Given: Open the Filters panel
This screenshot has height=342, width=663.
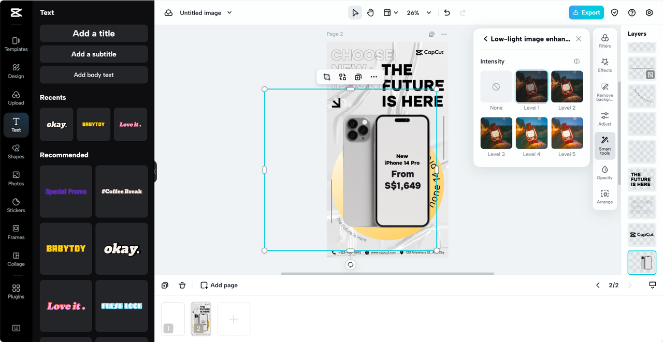Looking at the screenshot, I should pos(604,41).
